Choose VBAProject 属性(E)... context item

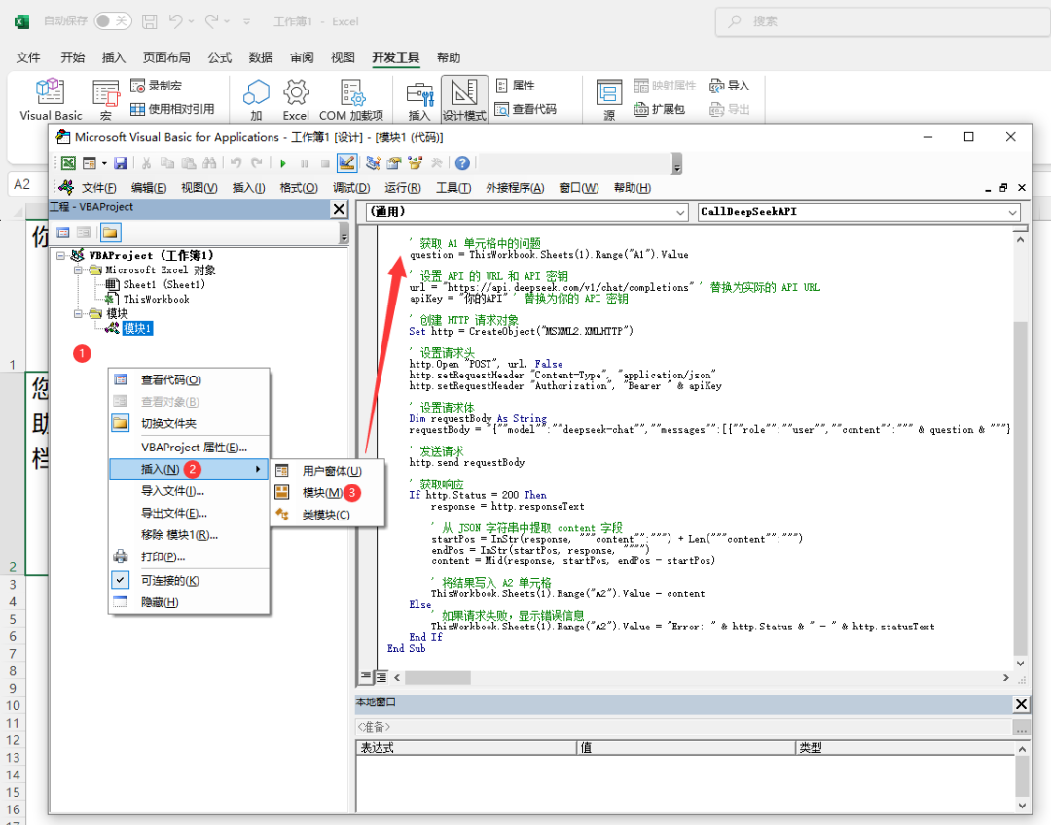(189, 447)
